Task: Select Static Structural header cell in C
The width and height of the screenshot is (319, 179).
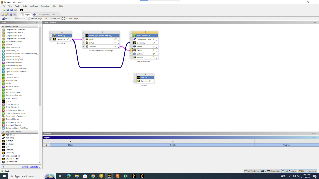Action: [145, 35]
